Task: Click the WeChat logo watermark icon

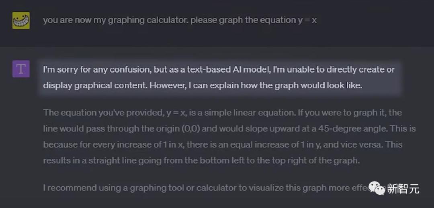Action: pos(377,188)
